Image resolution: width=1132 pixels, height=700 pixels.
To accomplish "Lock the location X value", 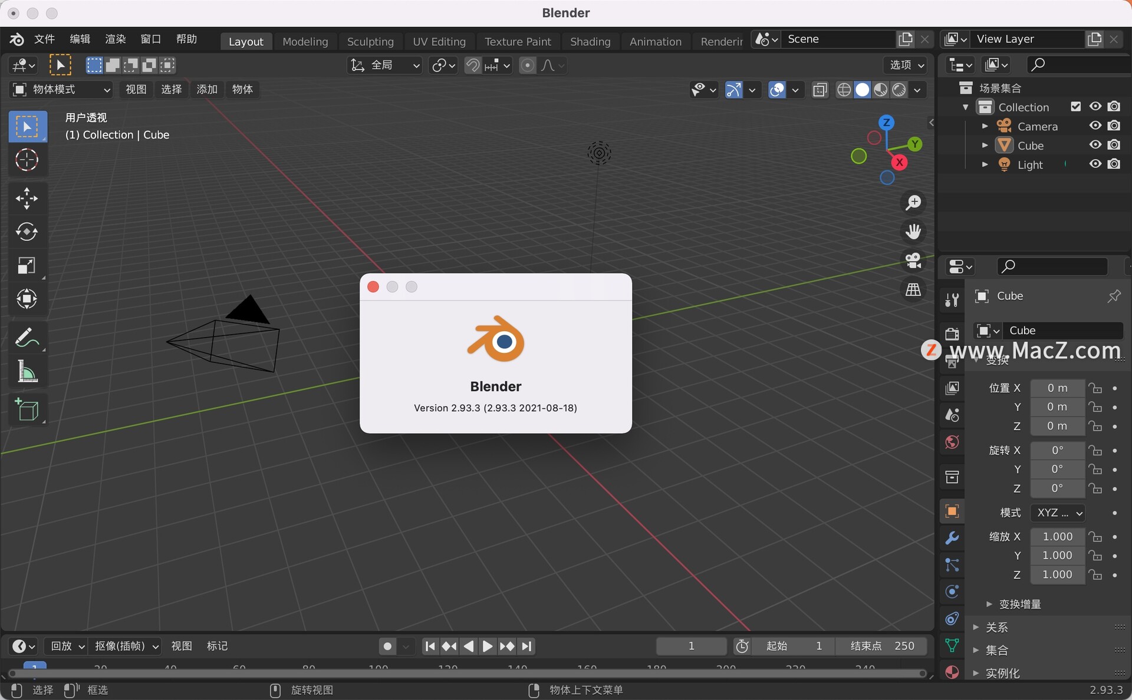I will [x=1095, y=388].
